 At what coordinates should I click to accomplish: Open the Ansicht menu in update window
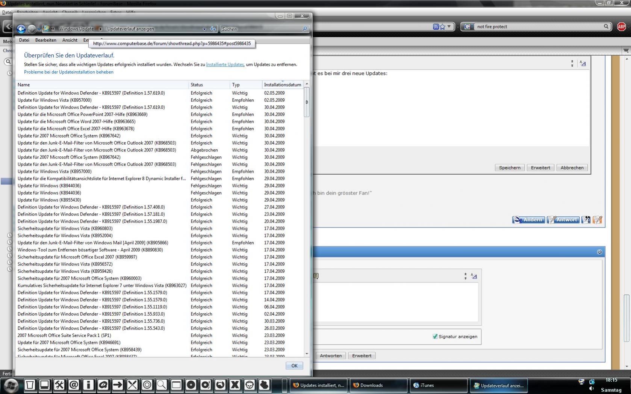point(70,40)
